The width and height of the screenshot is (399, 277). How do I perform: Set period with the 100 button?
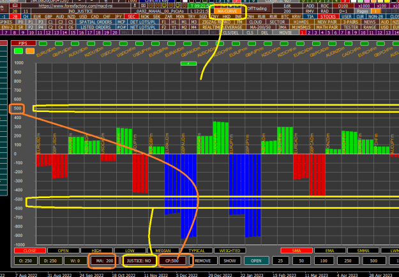coord(324,260)
